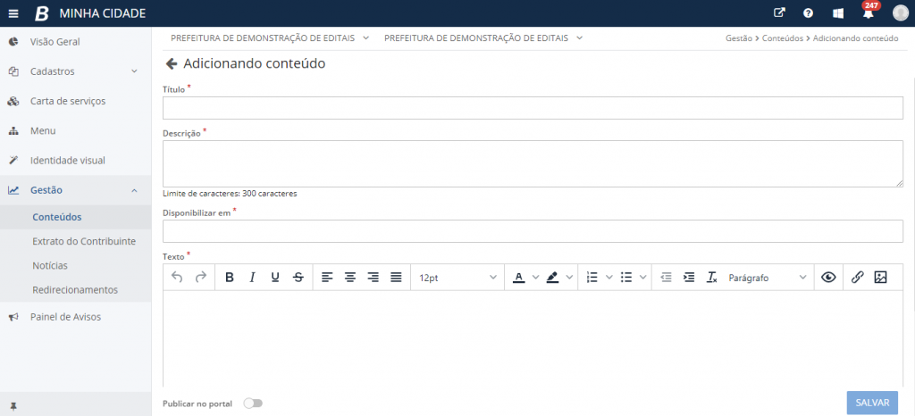Open highlight color dropdown arrow
Viewport: 915px width, 416px height.
tap(569, 278)
